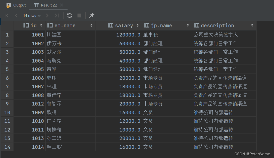Image resolution: width=274 pixels, height=158 pixels.
Task: Go to next page of results
Action: (47, 16)
